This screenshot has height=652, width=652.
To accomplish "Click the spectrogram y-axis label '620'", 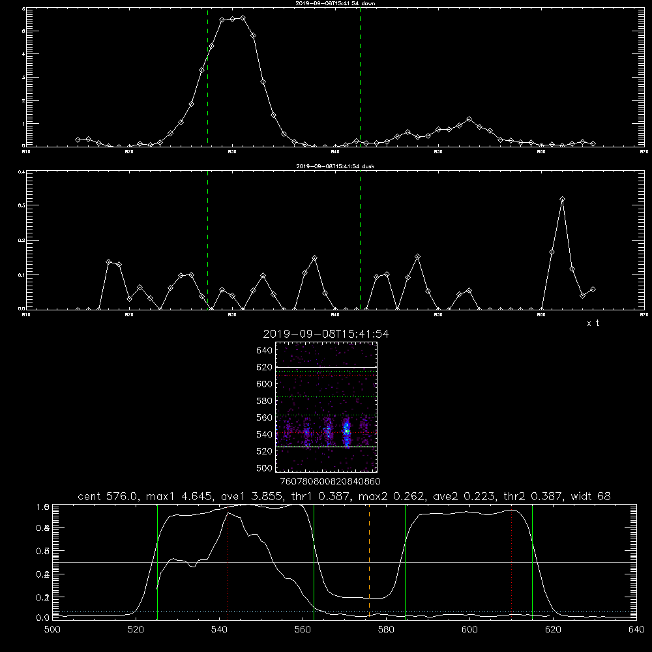I will (x=265, y=367).
